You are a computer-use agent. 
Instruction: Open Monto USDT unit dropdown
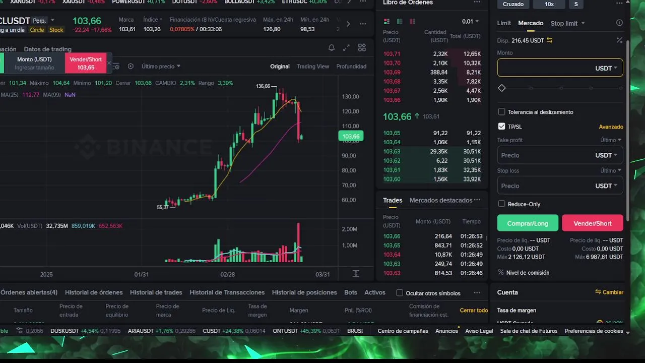tap(606, 68)
